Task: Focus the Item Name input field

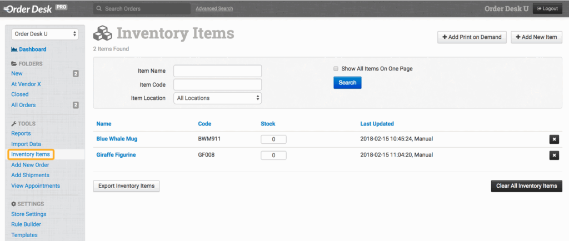Action: [x=217, y=71]
